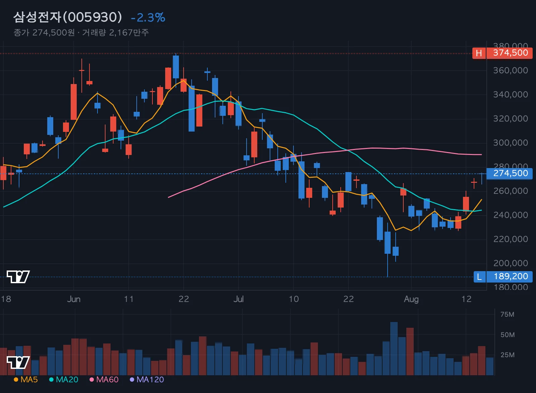Click the blue L 189,200 low price tag
Screen dimensions: 536x393
[503, 277]
